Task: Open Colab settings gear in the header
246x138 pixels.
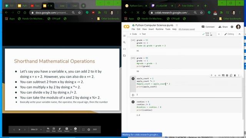Action: [232, 27]
